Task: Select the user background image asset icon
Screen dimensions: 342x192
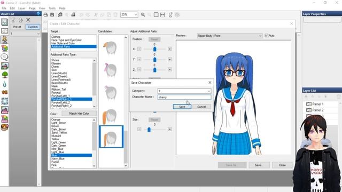Action: click(x=5, y=110)
